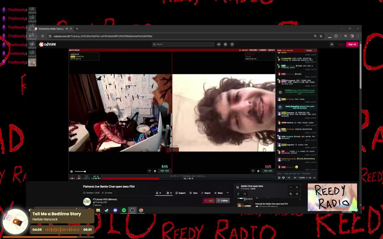Click RELOAD in BattleChat header
The height and width of the screenshot is (239, 383).
[253, 50]
